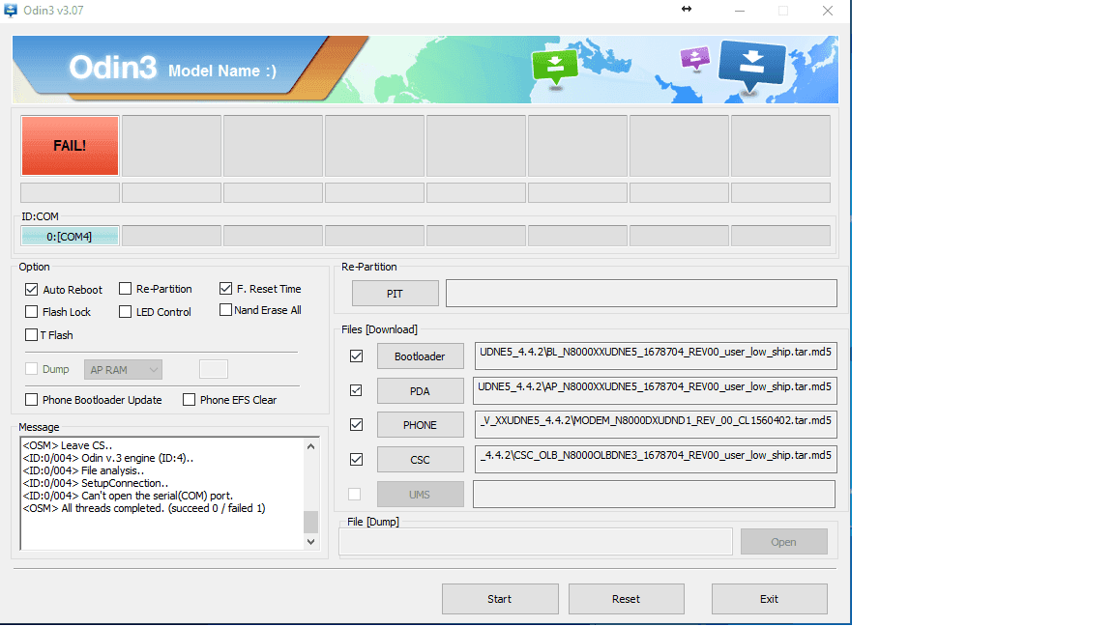Click the MODEM file path field

point(655,424)
